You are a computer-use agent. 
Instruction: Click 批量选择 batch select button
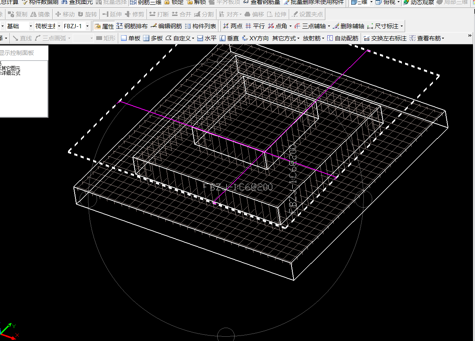(x=112, y=2)
